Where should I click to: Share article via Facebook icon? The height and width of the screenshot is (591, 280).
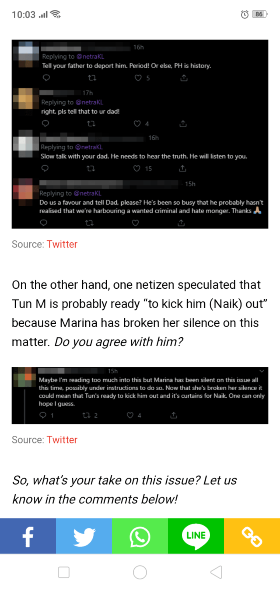click(x=28, y=536)
